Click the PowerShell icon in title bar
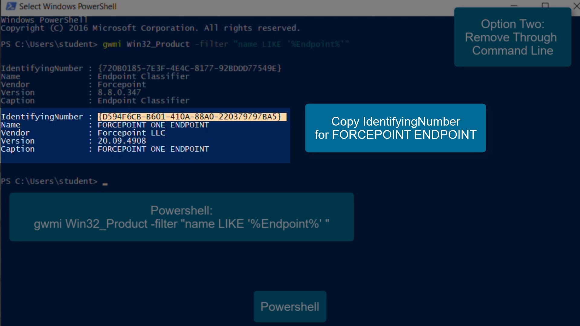580x326 pixels. pos(11,6)
